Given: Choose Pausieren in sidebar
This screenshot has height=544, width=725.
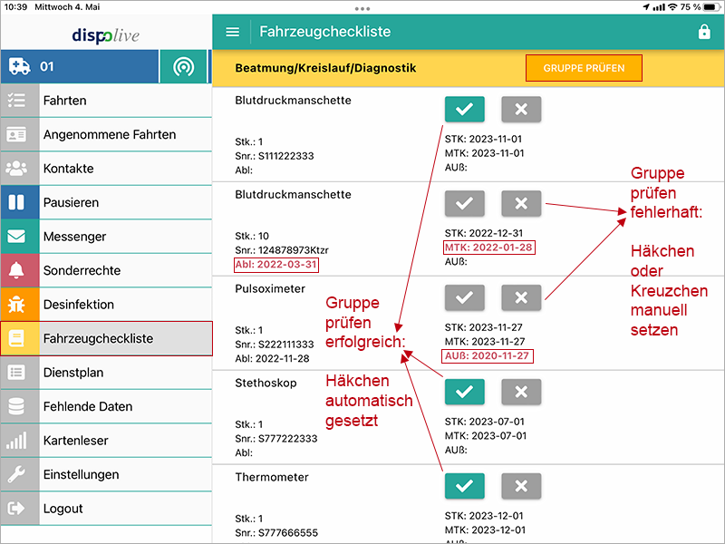Looking at the screenshot, I should (x=106, y=202).
